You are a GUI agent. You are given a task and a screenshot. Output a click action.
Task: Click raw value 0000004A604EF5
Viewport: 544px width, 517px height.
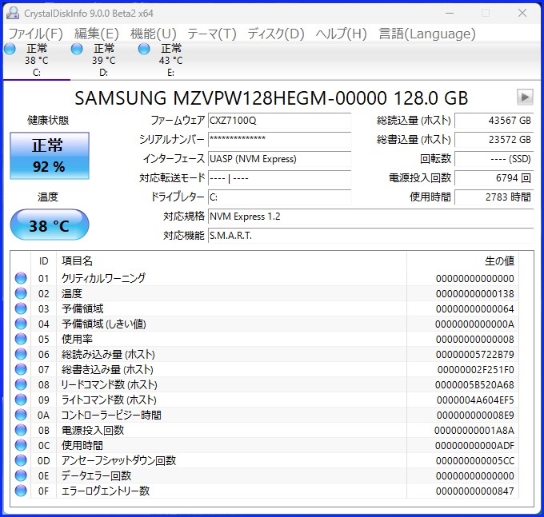(x=475, y=400)
